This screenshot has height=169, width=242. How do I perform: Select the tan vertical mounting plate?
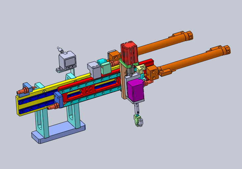123,81
